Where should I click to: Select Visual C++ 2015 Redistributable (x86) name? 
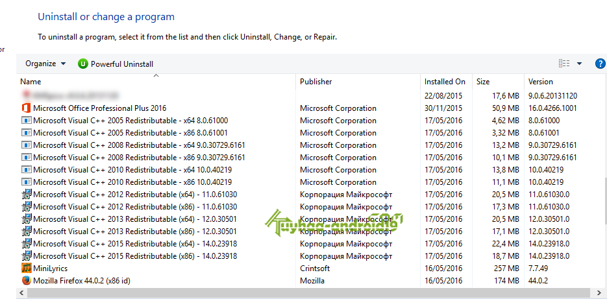135,256
